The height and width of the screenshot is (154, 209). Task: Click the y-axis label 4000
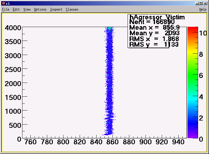click(x=13, y=28)
